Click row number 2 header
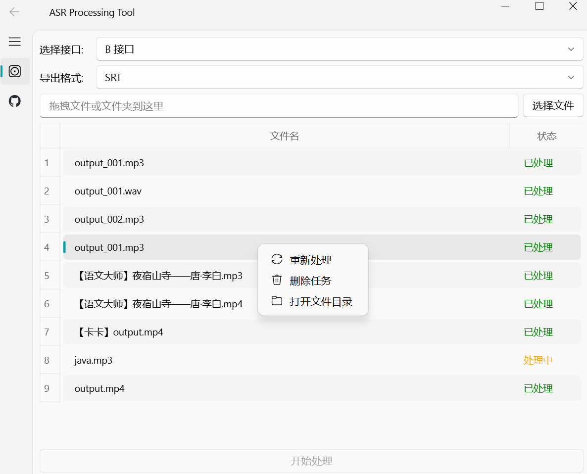587x474 pixels. (50, 191)
